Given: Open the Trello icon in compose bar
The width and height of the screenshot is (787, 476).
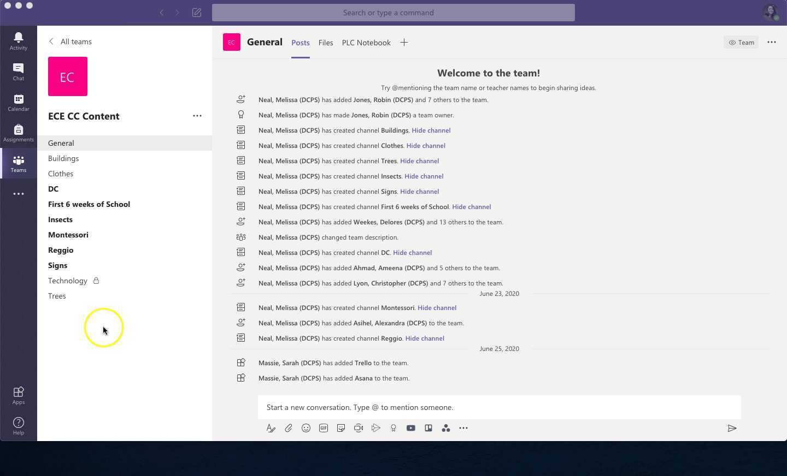Looking at the screenshot, I should point(428,428).
